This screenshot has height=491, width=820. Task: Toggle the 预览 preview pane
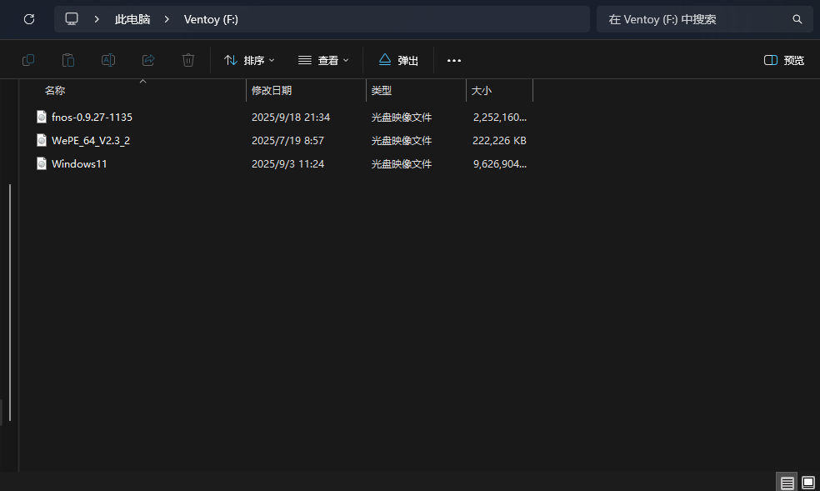784,60
